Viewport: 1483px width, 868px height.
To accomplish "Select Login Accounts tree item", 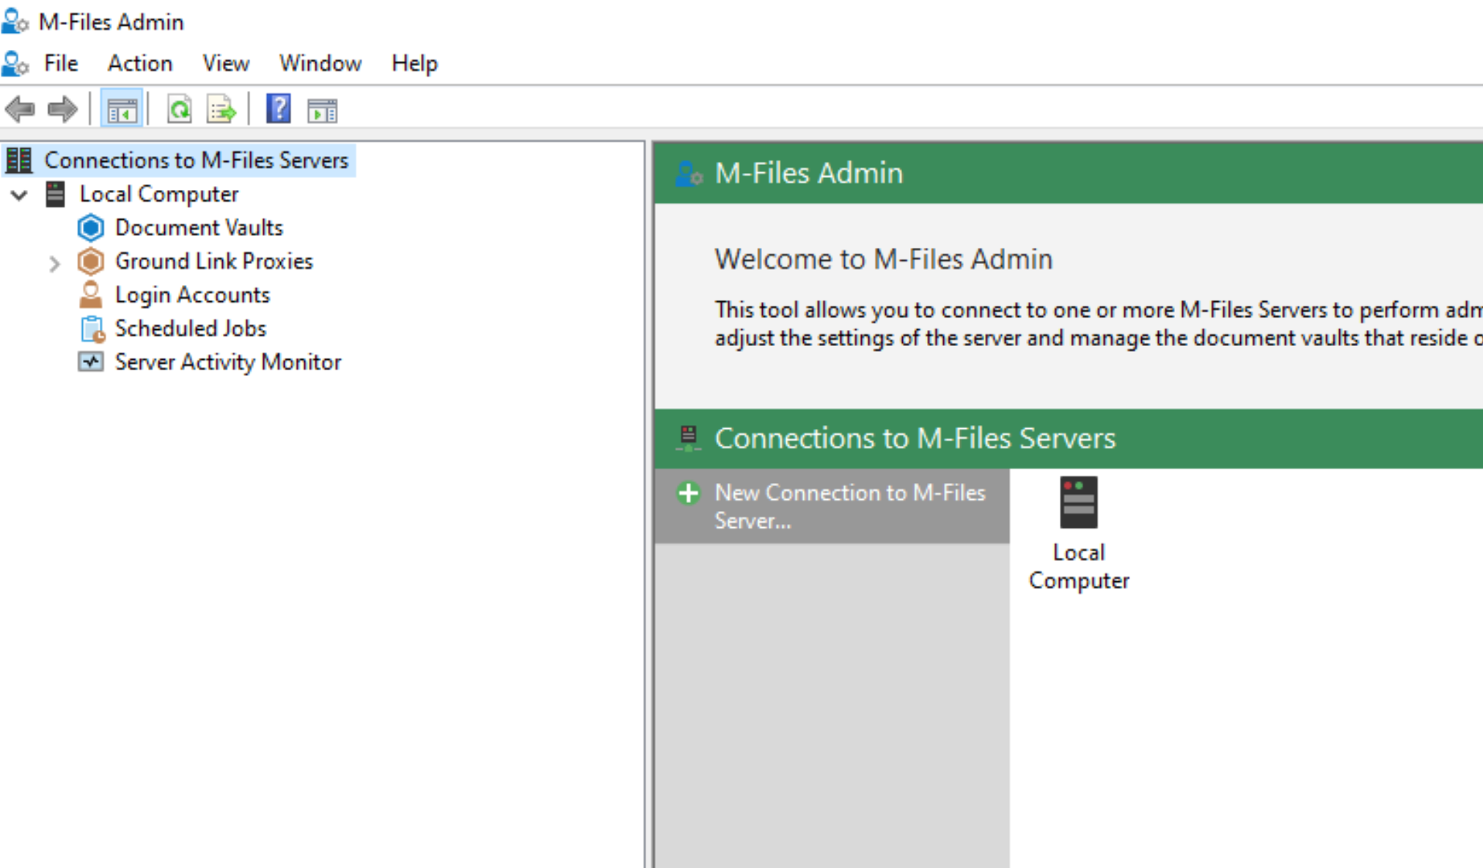I will tap(192, 295).
